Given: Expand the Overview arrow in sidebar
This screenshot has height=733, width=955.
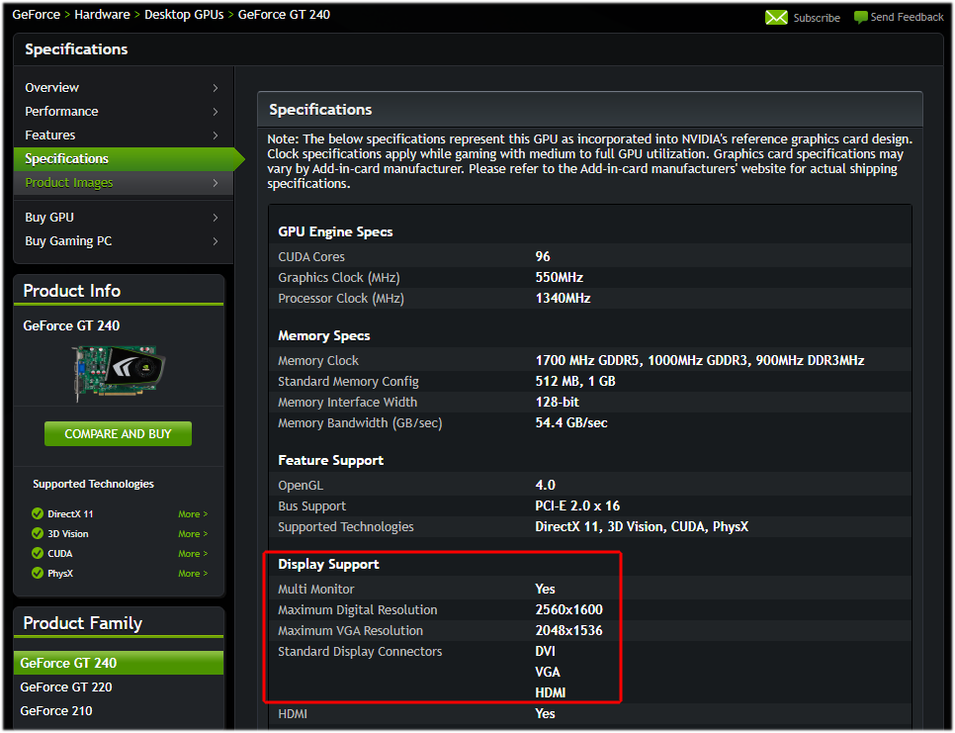Looking at the screenshot, I should click(x=216, y=88).
